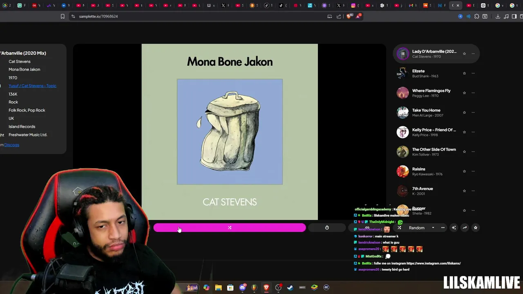Open BlueStacks in the taskbar

314,287
